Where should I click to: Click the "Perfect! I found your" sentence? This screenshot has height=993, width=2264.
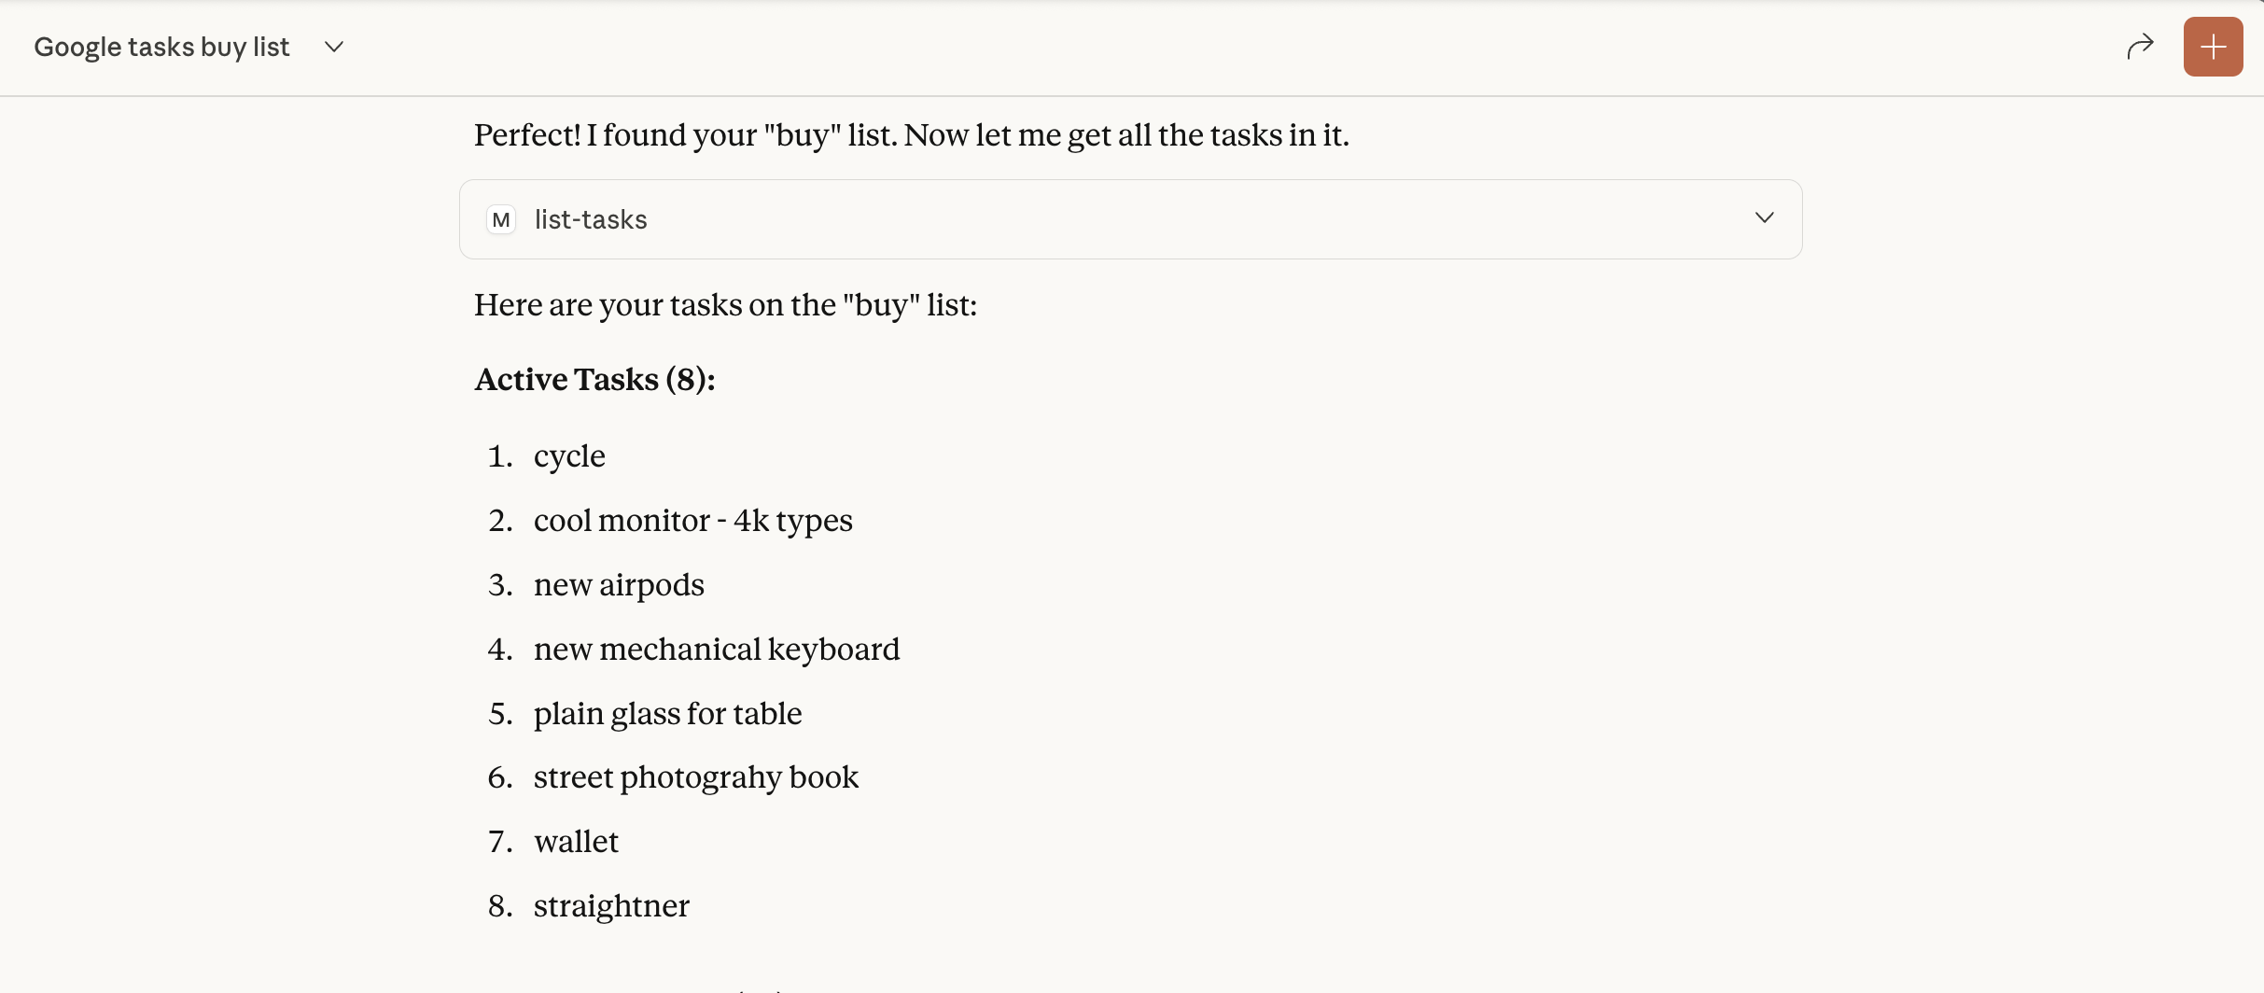[911, 135]
